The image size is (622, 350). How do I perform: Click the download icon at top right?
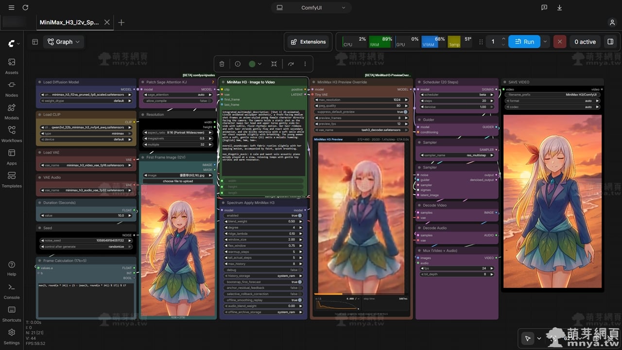point(559,8)
